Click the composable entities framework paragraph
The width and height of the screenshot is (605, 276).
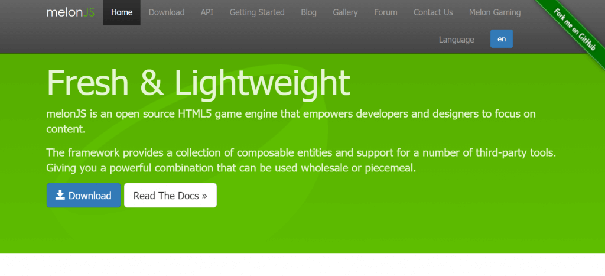click(301, 160)
